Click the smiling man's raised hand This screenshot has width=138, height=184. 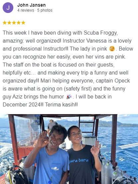(43, 139)
